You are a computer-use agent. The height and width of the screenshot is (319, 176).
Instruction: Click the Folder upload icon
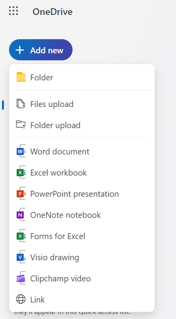pyautogui.click(x=21, y=125)
